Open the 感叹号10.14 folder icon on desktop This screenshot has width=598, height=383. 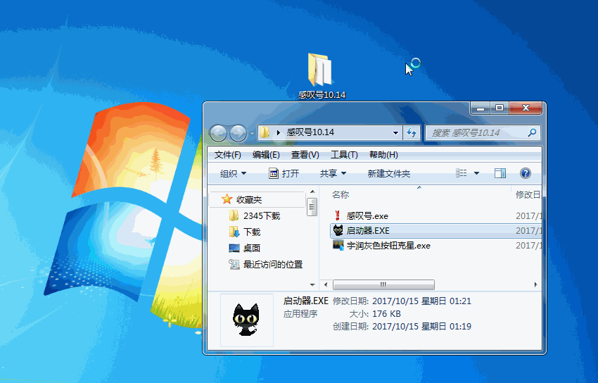(x=321, y=72)
